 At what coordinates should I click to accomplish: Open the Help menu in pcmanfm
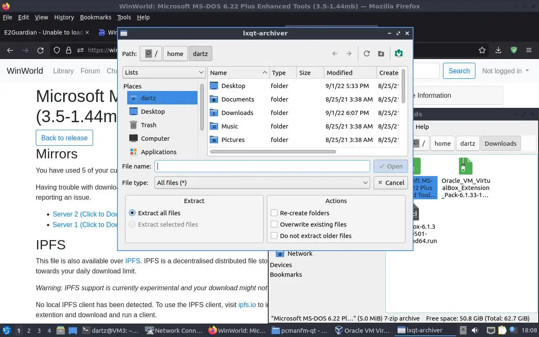422,127
